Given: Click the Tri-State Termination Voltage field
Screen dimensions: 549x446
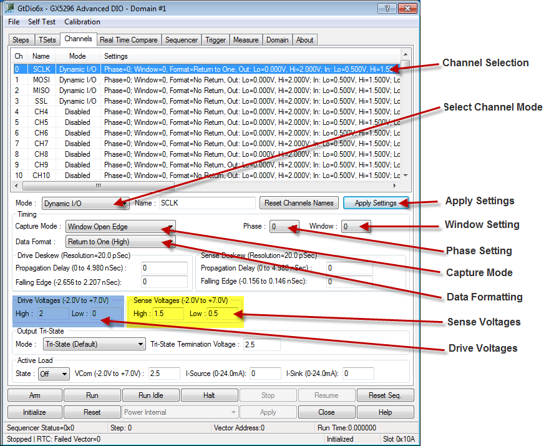Looking at the screenshot, I should point(262,344).
